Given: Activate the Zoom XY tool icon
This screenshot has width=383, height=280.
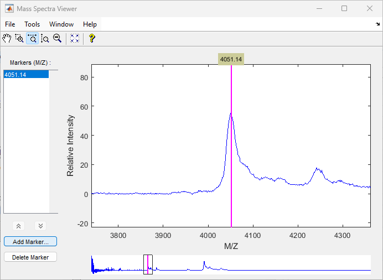Looking at the screenshot, I should coord(19,39).
